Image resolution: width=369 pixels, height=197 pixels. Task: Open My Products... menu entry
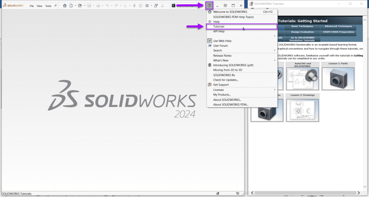point(242,95)
